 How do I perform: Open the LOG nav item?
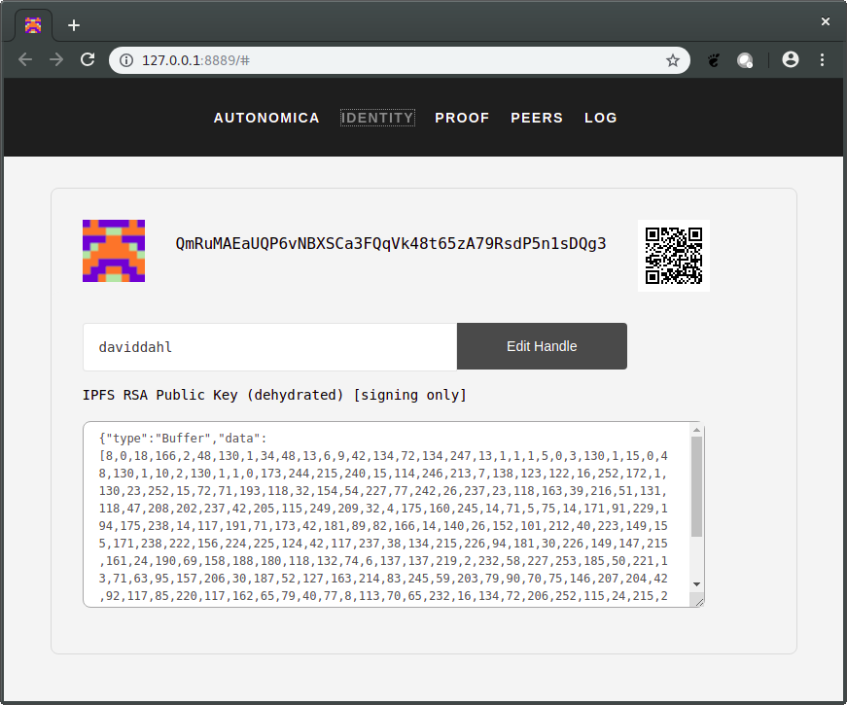601,118
